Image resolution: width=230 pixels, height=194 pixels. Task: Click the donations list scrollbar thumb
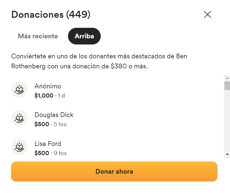pos(227,86)
